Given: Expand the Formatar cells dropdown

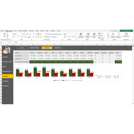Looking at the screenshot, I should click(105, 38).
